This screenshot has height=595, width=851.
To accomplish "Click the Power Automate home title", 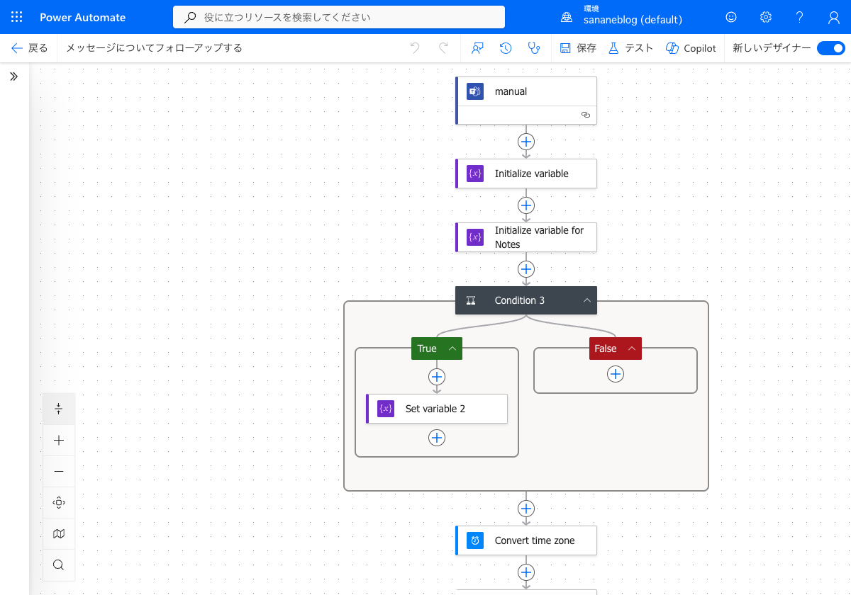I will (x=83, y=17).
